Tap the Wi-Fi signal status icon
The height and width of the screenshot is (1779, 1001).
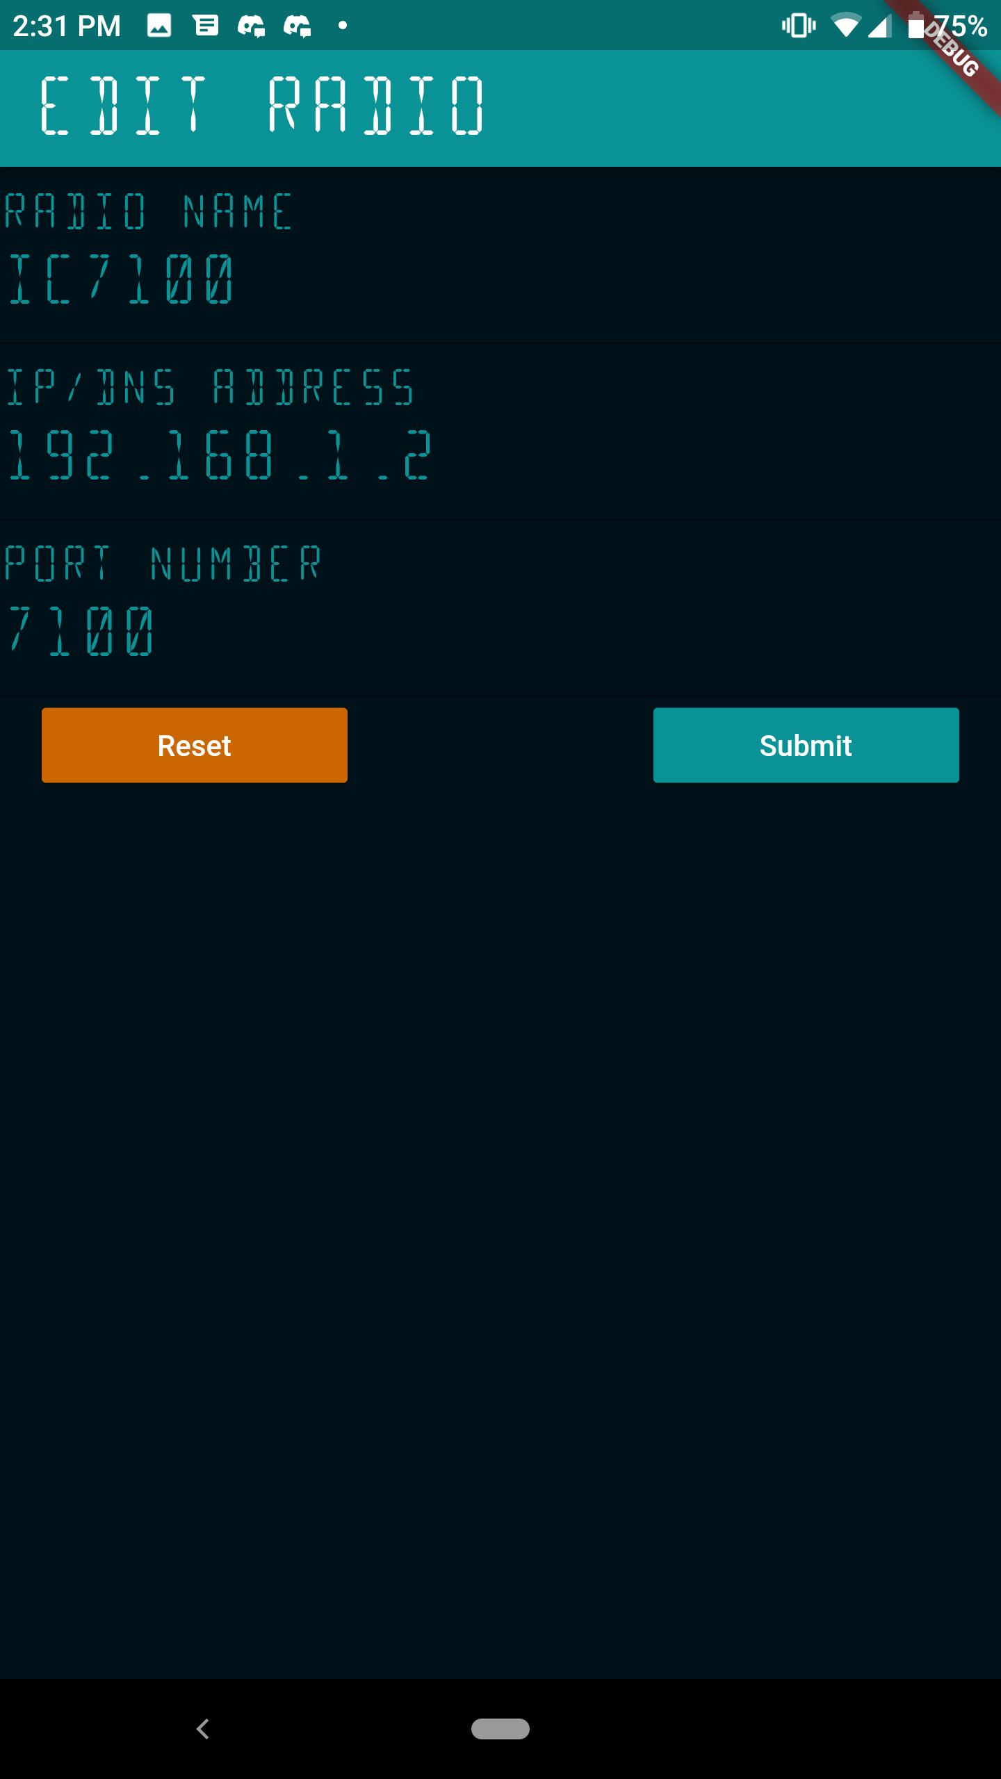click(x=845, y=26)
